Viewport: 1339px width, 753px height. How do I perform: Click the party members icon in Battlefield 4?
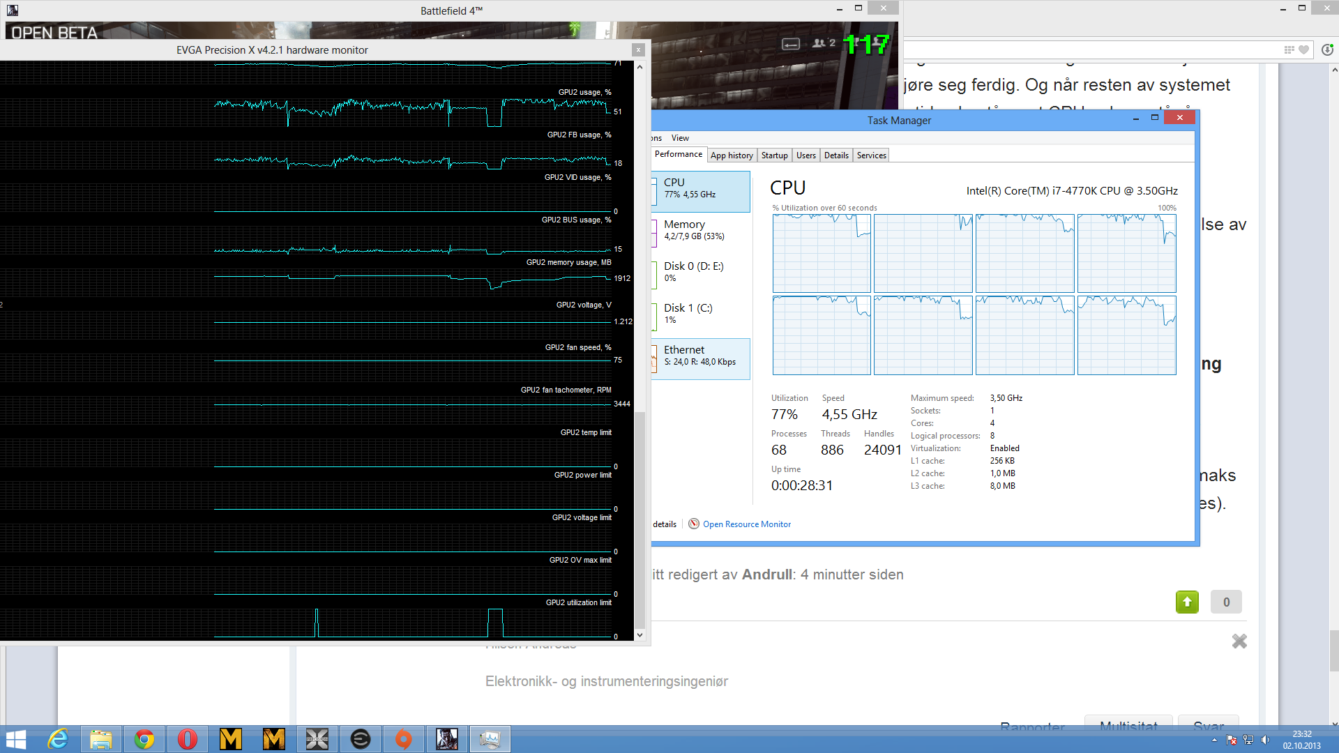824,43
